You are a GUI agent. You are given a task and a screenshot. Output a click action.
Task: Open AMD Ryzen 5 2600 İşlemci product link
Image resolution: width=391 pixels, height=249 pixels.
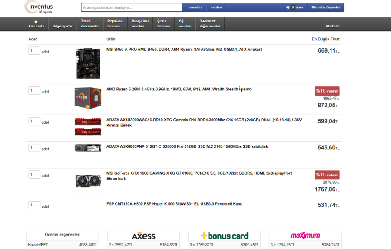179,89
